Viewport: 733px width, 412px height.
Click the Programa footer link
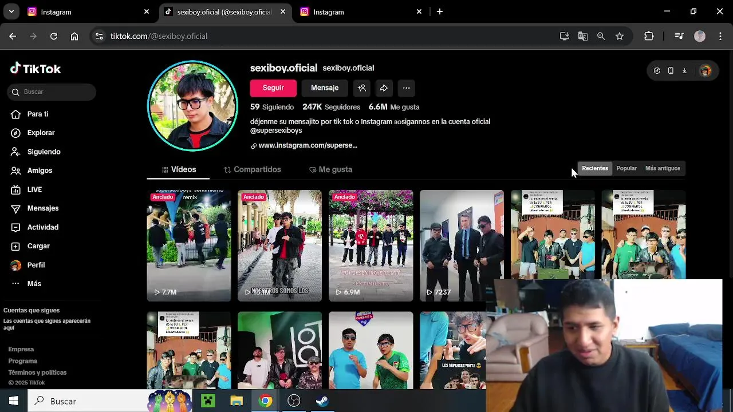click(23, 361)
